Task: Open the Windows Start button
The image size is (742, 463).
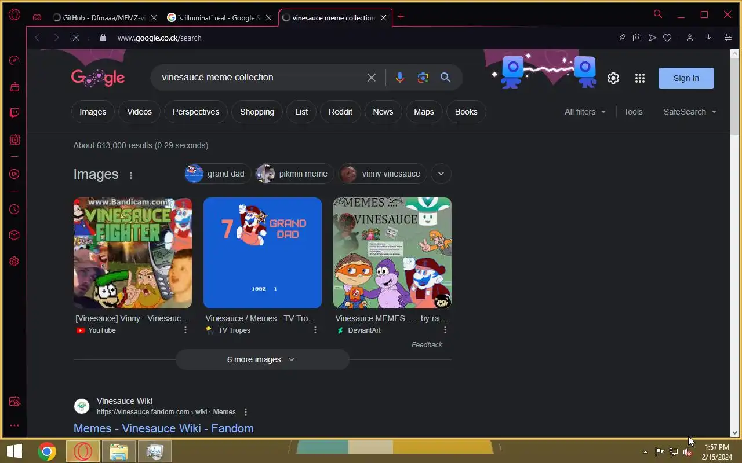Action: (x=14, y=451)
